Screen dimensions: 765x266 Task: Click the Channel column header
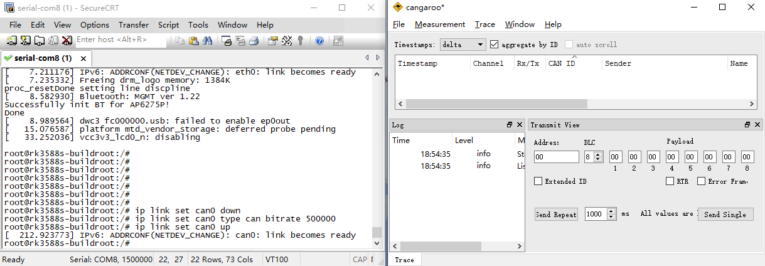click(x=491, y=63)
